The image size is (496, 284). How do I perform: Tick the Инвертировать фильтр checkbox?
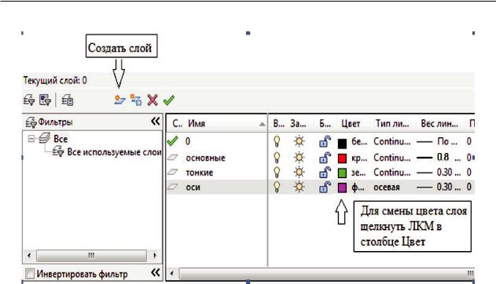(30, 273)
